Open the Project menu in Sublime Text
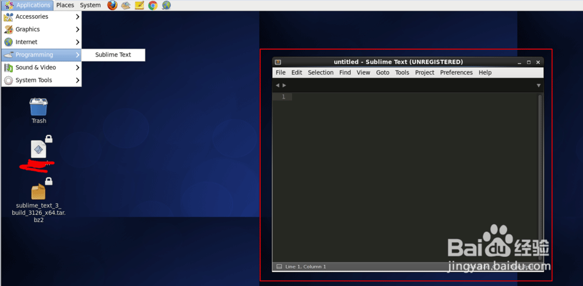The width and height of the screenshot is (583, 286). click(x=424, y=72)
